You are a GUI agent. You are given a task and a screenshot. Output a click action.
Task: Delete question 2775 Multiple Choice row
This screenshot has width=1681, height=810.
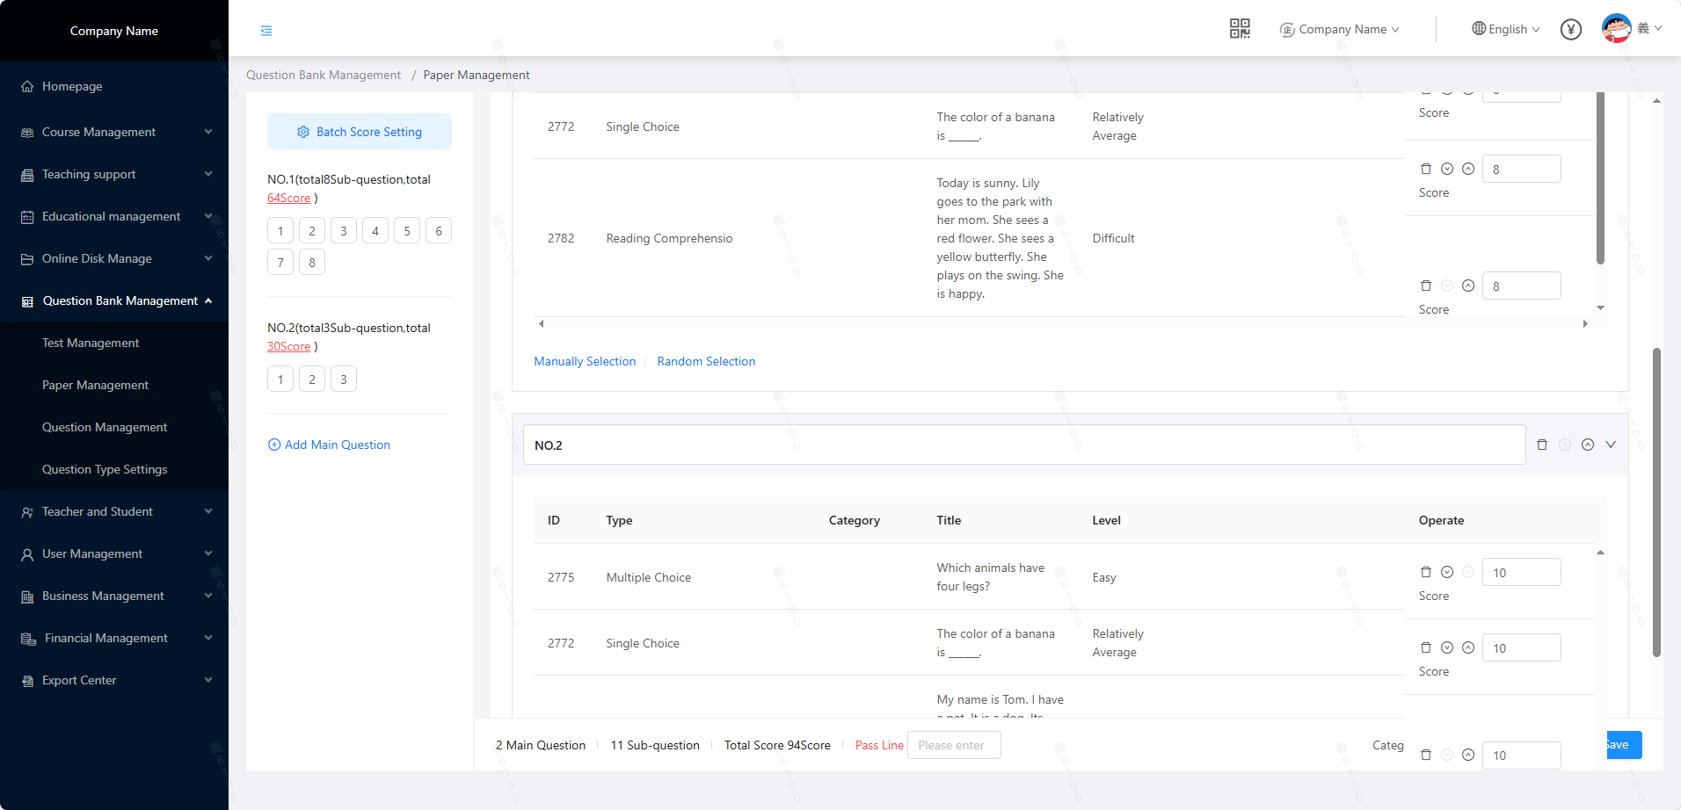coord(1425,572)
